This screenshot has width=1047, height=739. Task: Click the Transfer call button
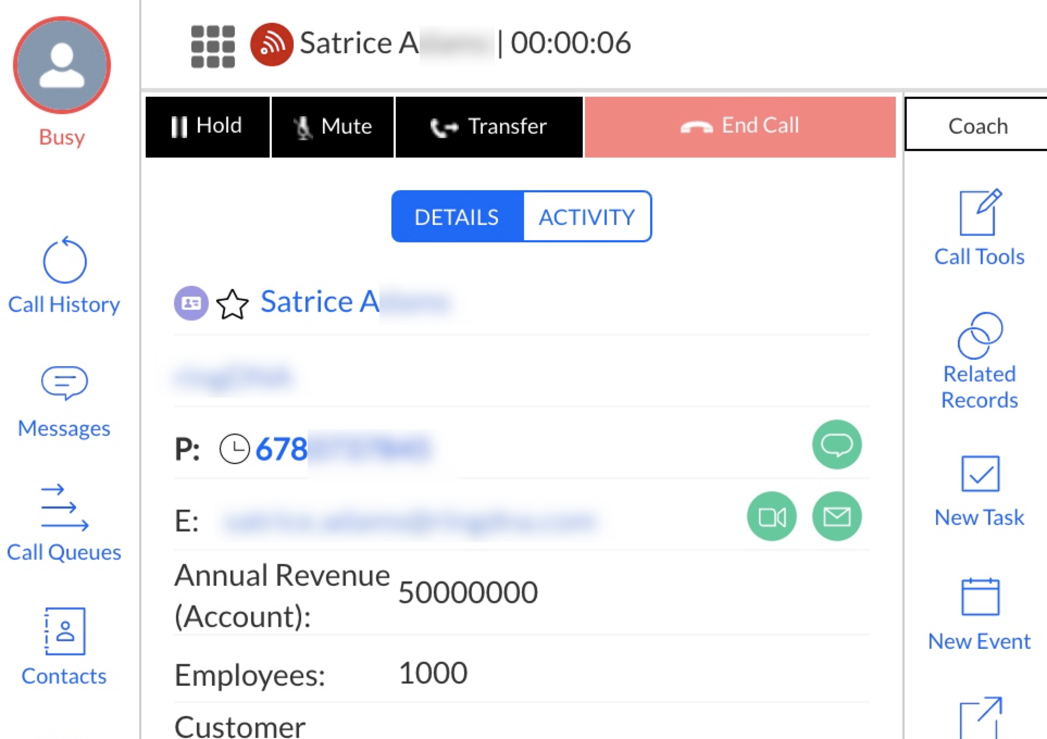[489, 127]
